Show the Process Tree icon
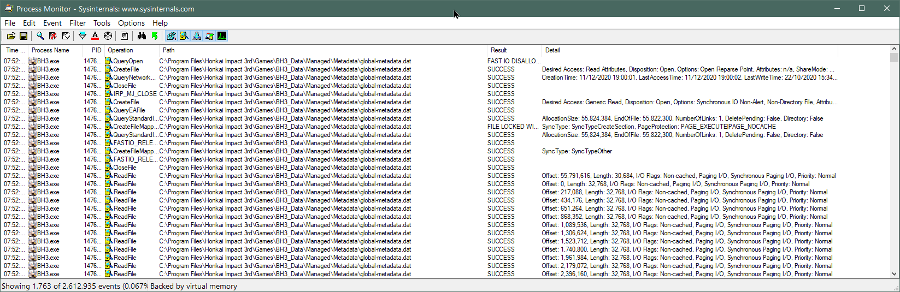Viewport: 900px width, 292px height. pos(125,36)
